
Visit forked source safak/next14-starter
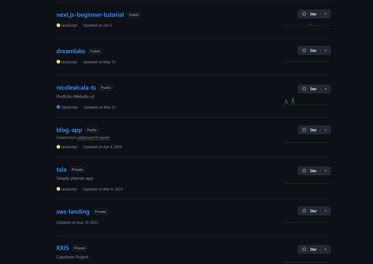click(x=93, y=138)
